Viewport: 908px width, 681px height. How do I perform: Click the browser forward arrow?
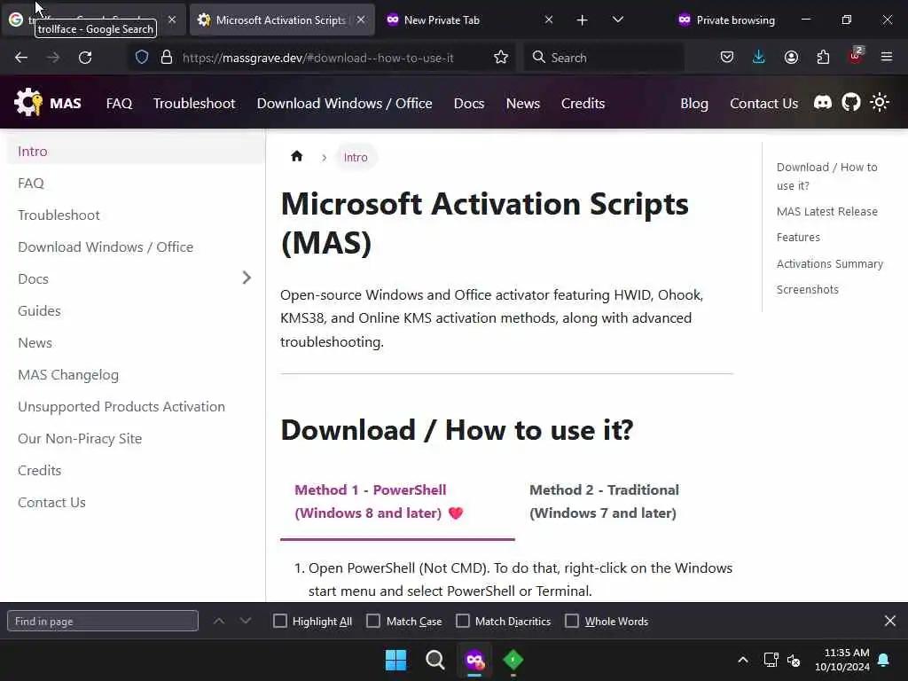click(x=52, y=58)
